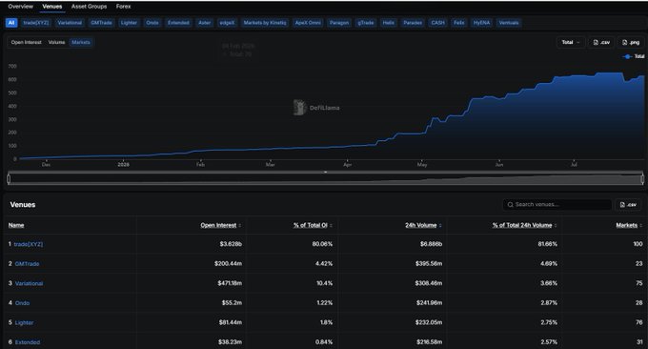Click the $471.18m open interest cell
Screen dimensions: 648x349
coord(230,283)
